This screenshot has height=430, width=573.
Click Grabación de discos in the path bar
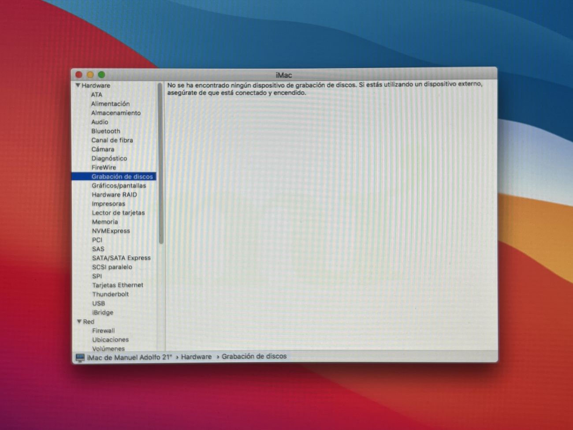(254, 356)
